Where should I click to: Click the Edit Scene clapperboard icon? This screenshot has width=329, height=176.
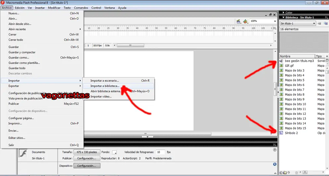pos(238,21)
